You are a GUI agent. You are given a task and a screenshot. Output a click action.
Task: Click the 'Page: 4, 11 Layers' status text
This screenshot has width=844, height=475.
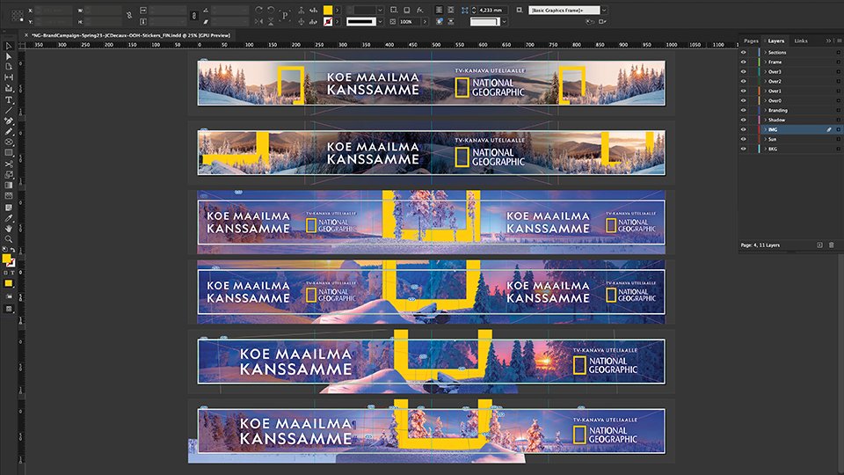tap(760, 245)
